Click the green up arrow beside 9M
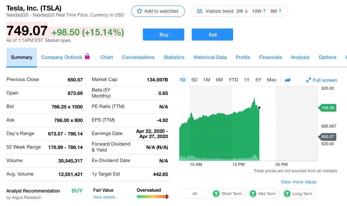This screenshot has height=206, width=347. tap(280, 11)
